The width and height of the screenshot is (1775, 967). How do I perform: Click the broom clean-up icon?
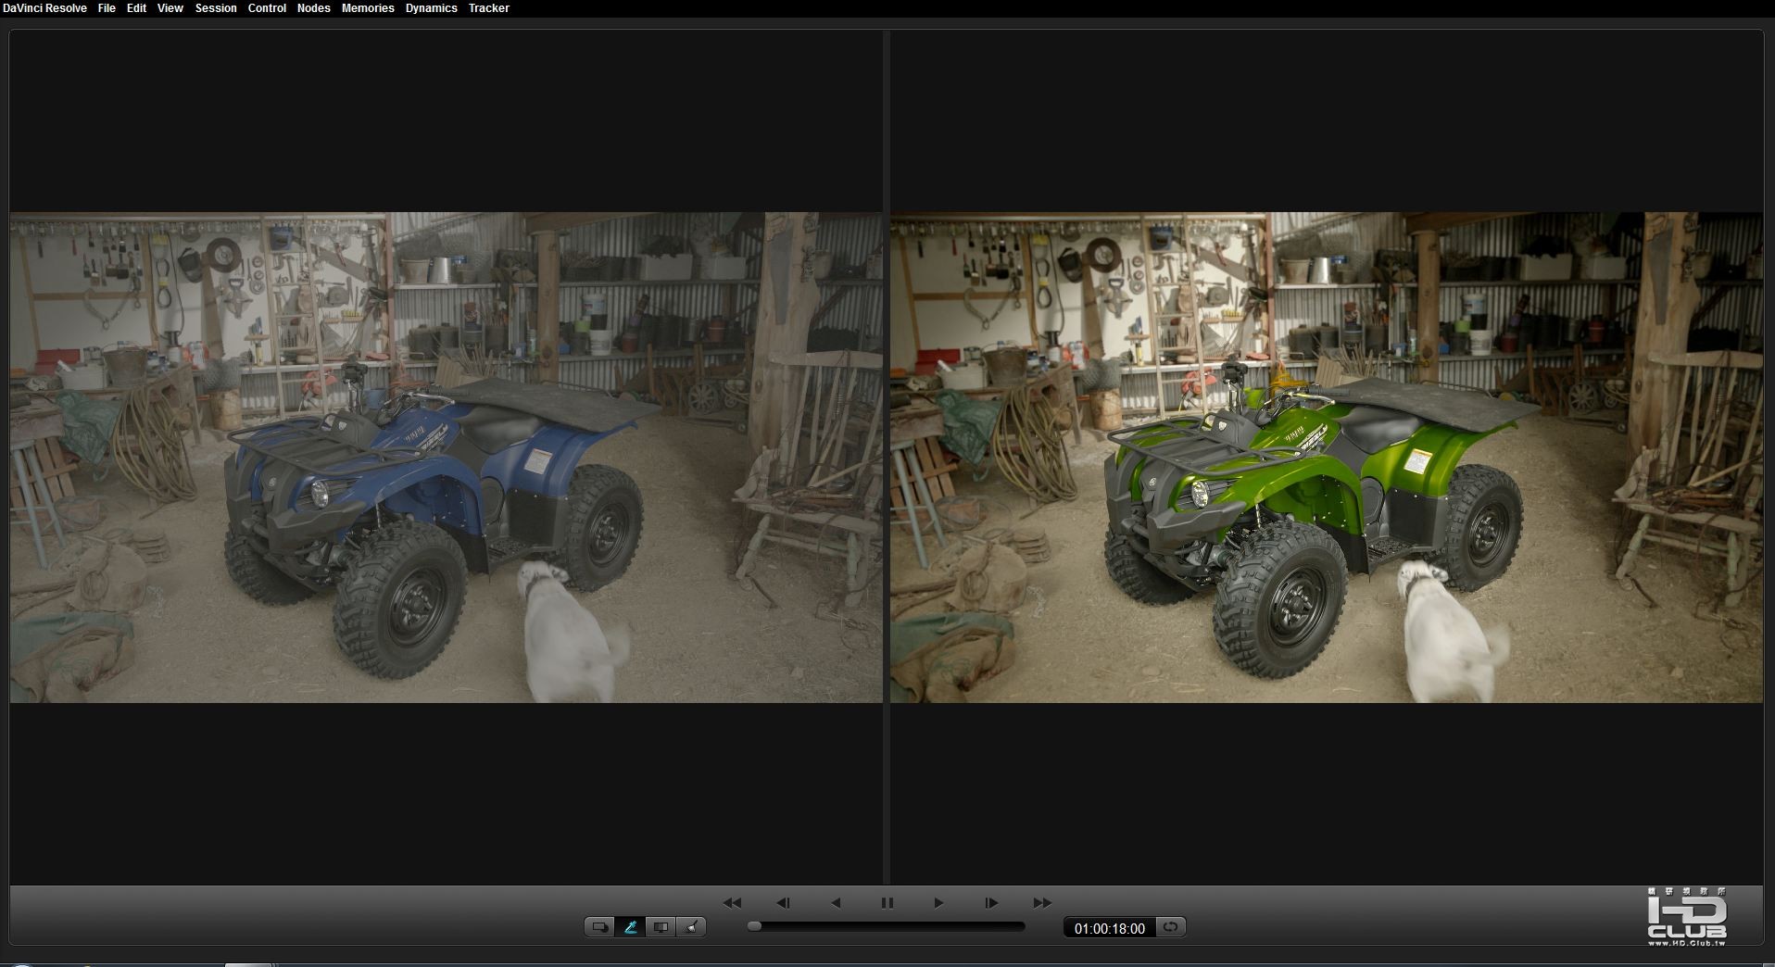click(691, 927)
